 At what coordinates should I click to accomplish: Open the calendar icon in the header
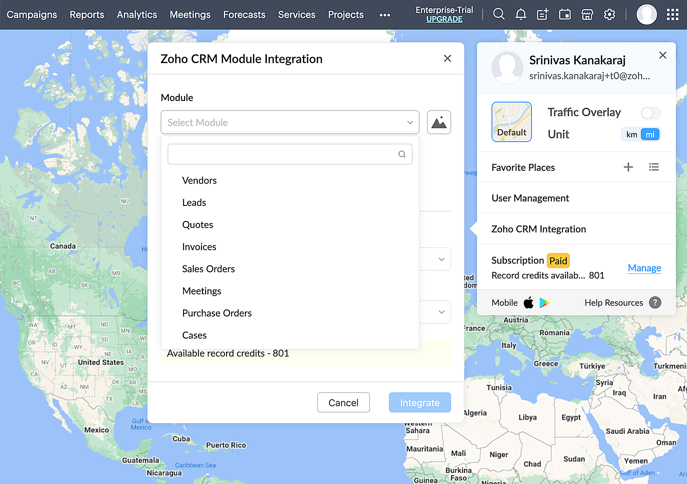[x=565, y=14]
